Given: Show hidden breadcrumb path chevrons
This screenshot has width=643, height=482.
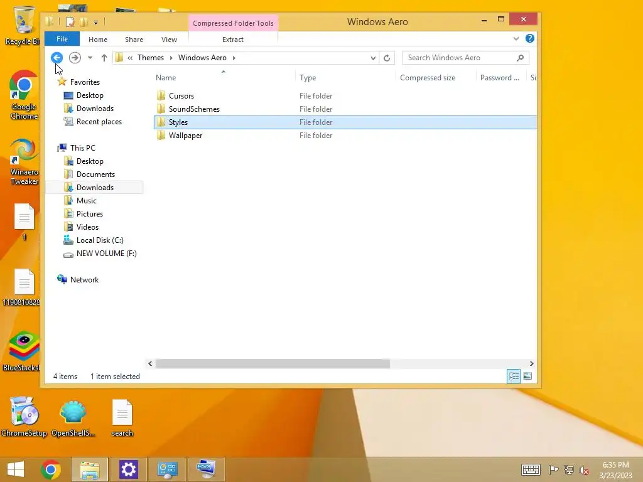Looking at the screenshot, I should tap(130, 58).
